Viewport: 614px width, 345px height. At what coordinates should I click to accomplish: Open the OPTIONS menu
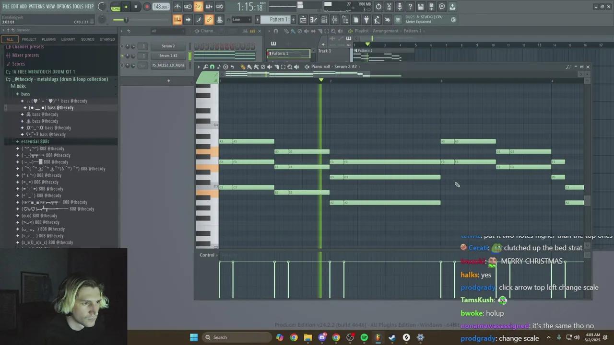tap(64, 6)
